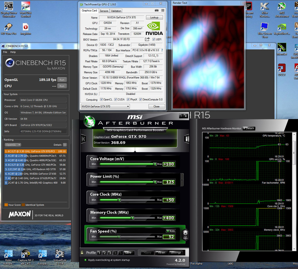
Task: Click the Core Clock slider handle
Action: (x=120, y=200)
